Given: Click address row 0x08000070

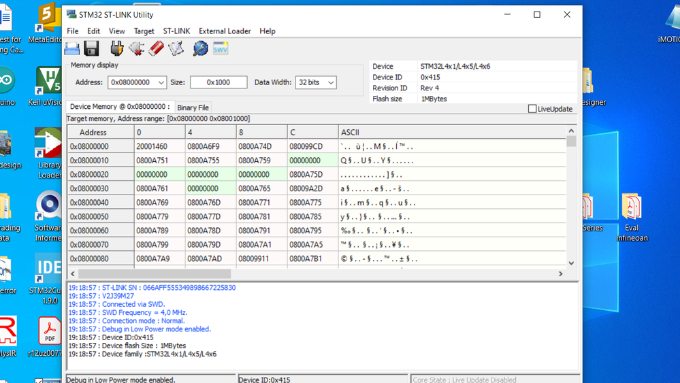Looking at the screenshot, I should point(101,244).
